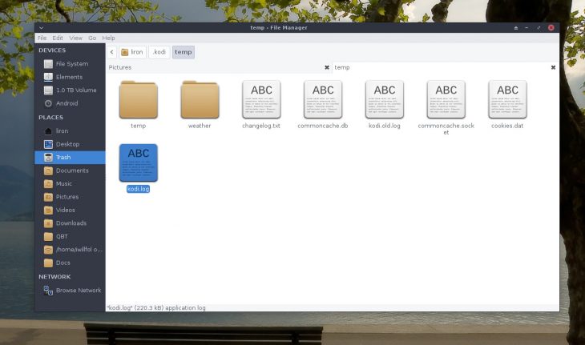Click the kodi.log filename label
This screenshot has width=585, height=345.
[138, 189]
